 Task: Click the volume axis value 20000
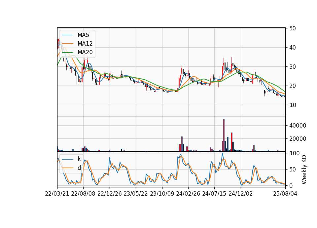tap(298, 139)
